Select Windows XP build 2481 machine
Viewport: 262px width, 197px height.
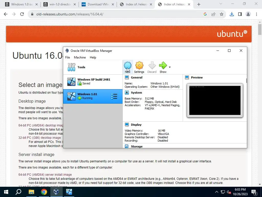(x=93, y=82)
